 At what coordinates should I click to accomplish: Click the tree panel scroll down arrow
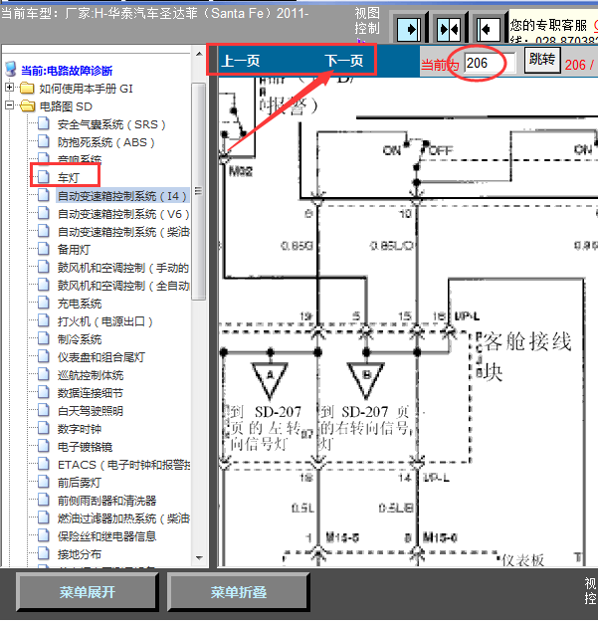(x=199, y=558)
